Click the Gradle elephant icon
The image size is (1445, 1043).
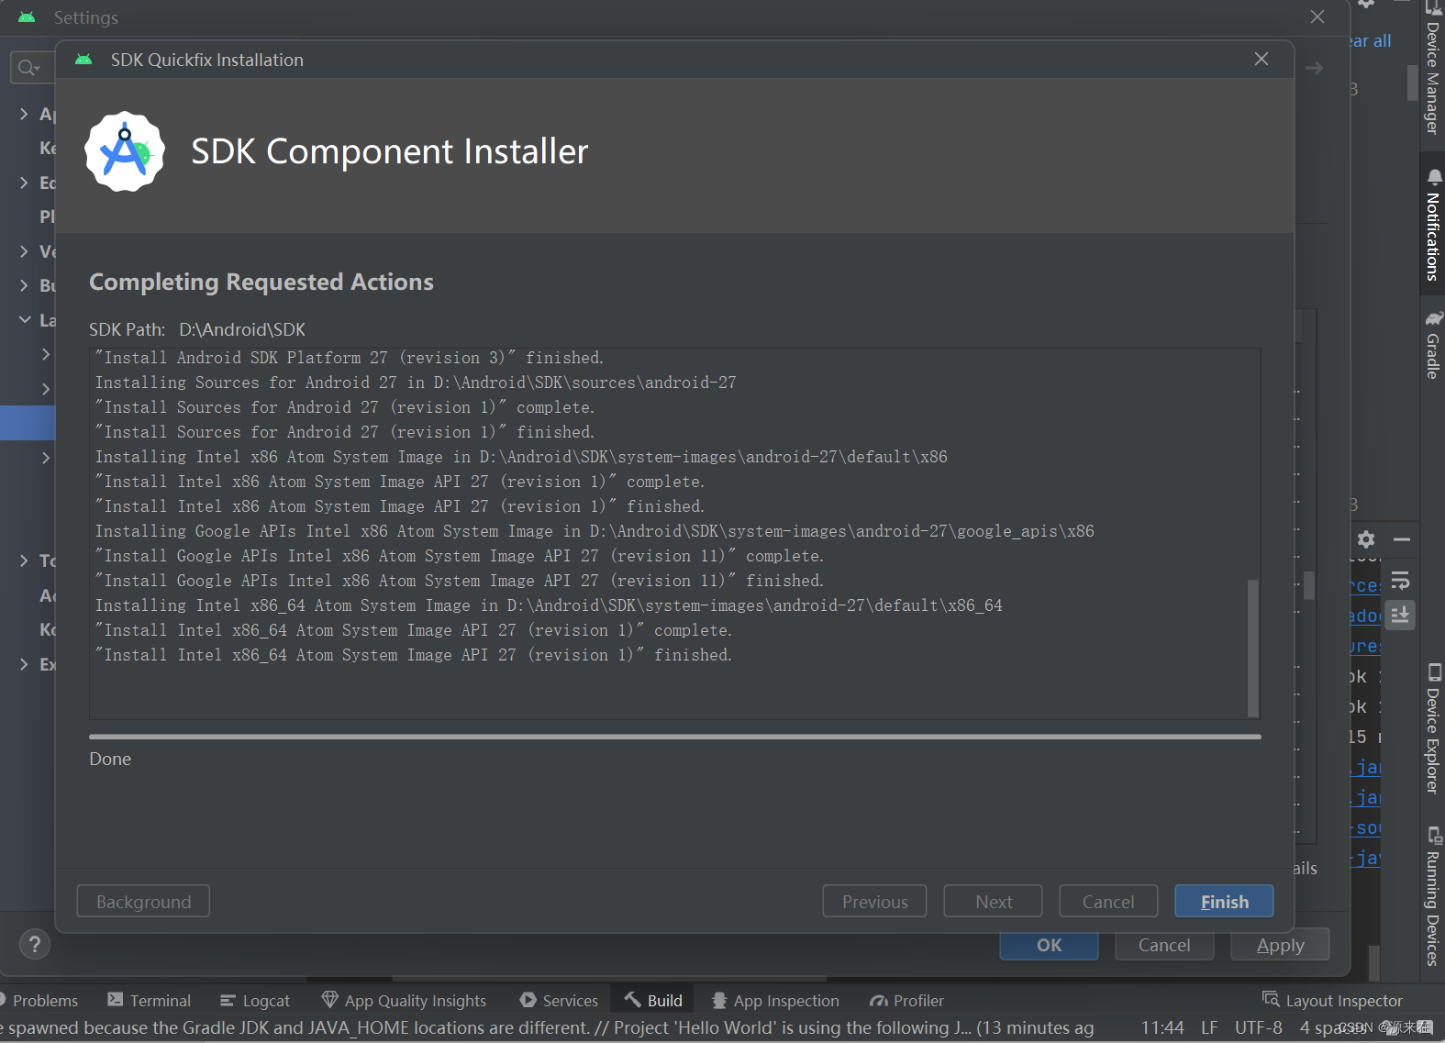click(1434, 318)
